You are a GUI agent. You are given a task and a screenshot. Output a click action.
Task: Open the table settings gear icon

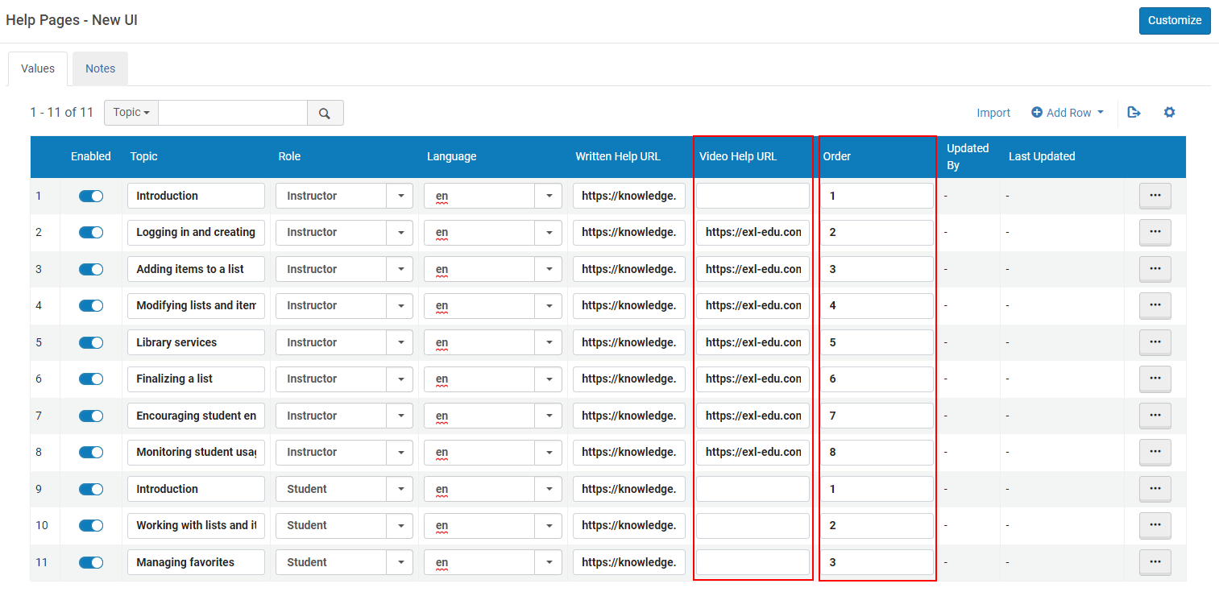pyautogui.click(x=1169, y=113)
